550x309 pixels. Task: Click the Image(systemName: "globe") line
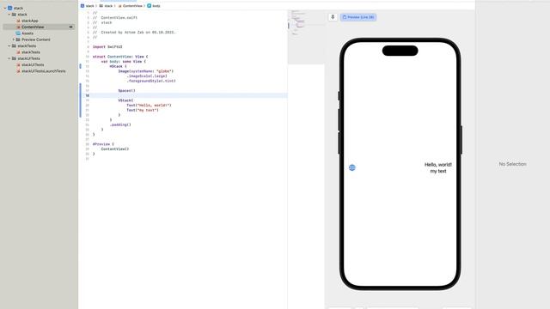(145, 71)
